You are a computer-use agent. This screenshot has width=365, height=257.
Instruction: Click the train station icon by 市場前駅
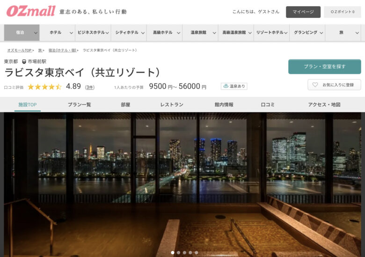click(x=24, y=62)
